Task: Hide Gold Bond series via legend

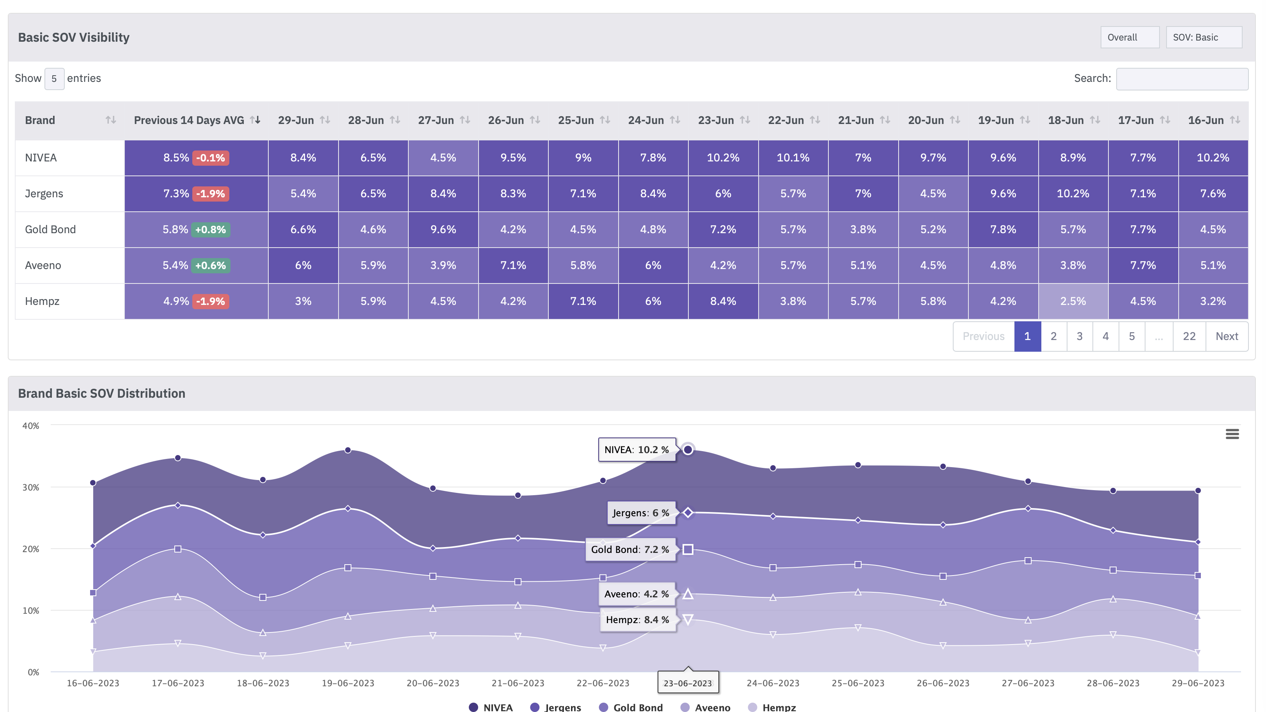Action: (x=631, y=707)
